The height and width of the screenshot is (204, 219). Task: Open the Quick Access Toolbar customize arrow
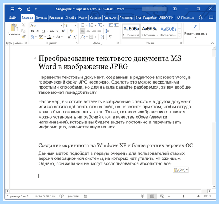point(36,9)
